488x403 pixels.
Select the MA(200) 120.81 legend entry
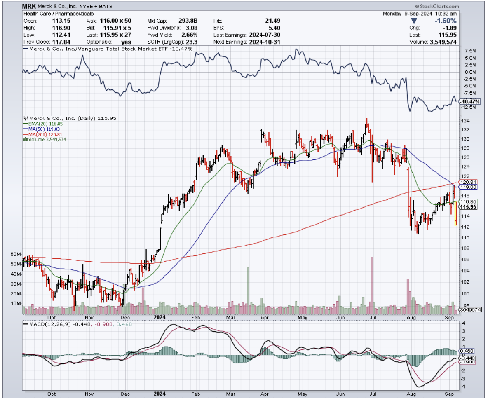point(43,134)
